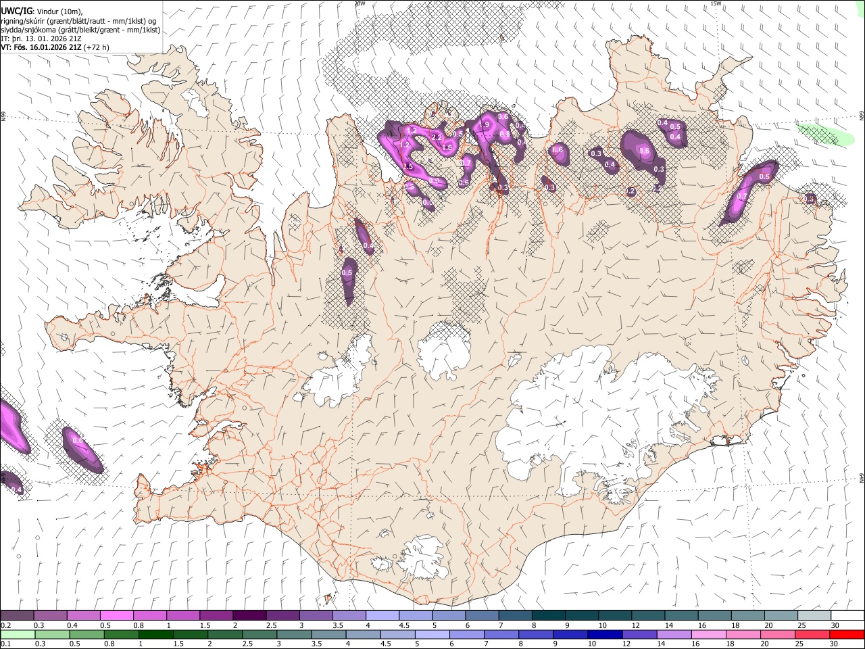Pick the top-row legend swatch starting at 0.2
The height and width of the screenshot is (649, 865).
point(17,616)
